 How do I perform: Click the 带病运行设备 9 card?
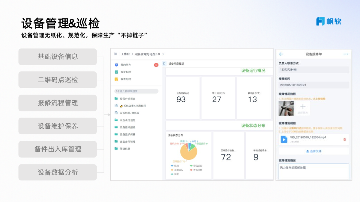pyautogui.click(x=259, y=156)
